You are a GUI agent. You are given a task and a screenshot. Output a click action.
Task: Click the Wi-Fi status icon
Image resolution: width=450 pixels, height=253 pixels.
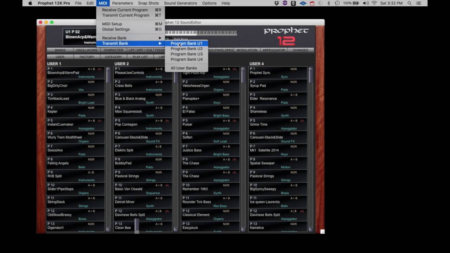[374, 3]
